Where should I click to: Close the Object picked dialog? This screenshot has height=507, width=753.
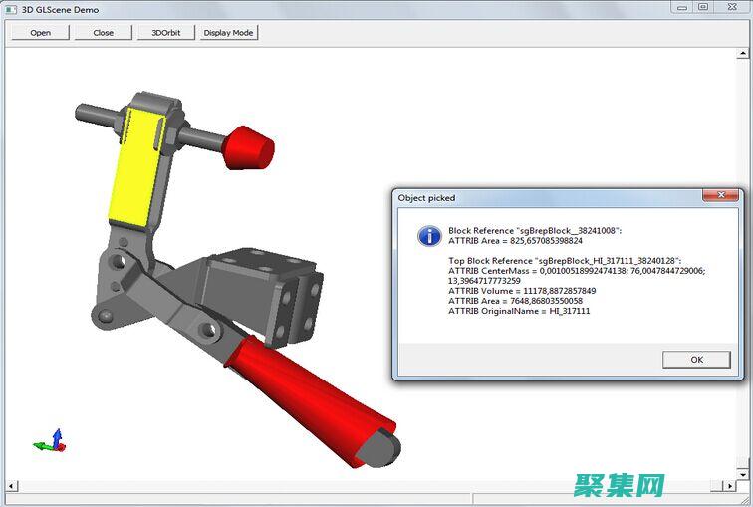pos(720,197)
